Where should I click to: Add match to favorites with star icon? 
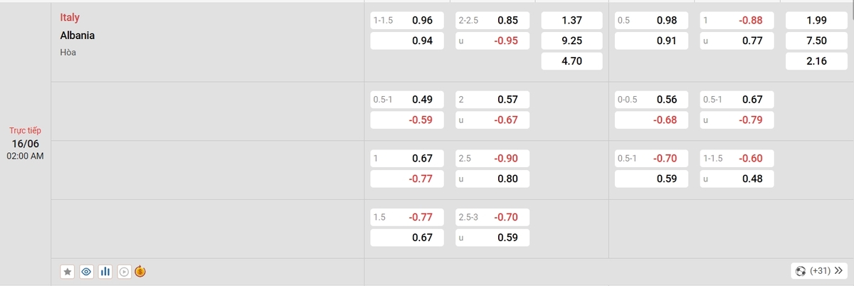pyautogui.click(x=68, y=271)
